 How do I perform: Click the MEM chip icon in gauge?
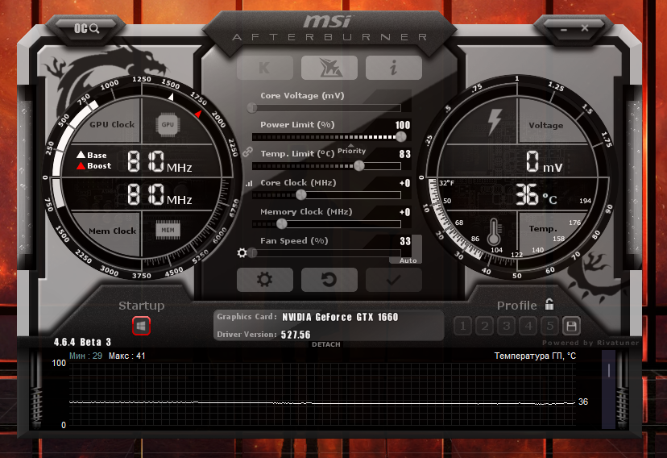tap(168, 230)
